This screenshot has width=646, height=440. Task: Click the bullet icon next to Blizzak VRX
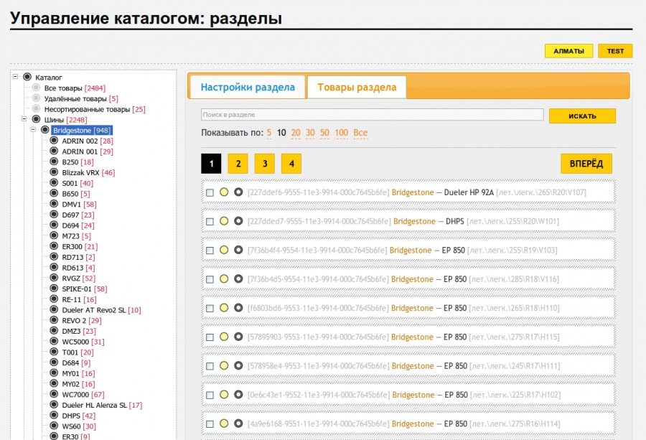point(55,173)
